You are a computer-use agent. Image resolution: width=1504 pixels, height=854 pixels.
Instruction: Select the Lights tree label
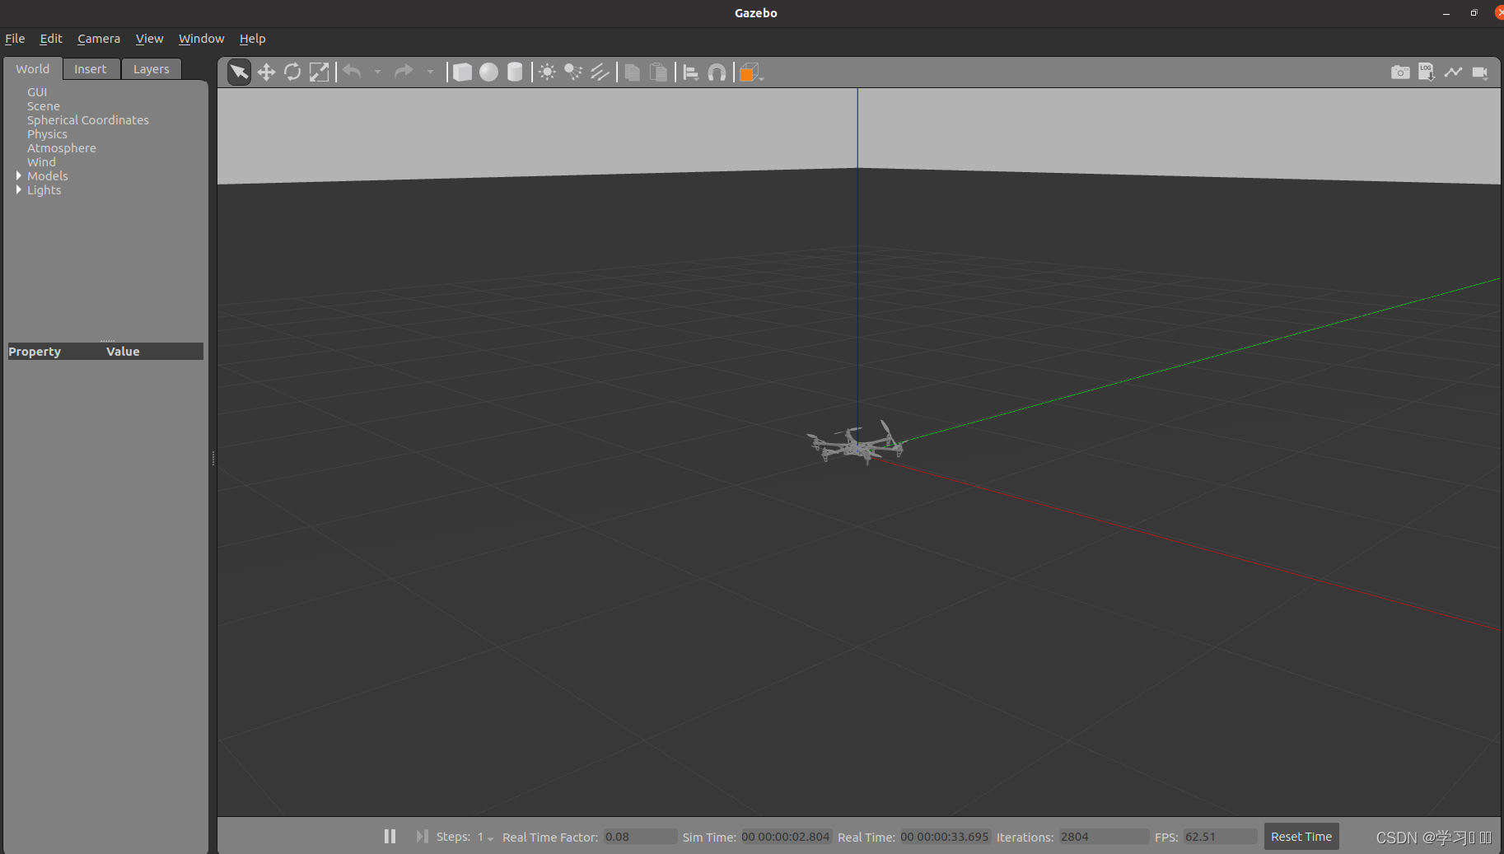[44, 190]
